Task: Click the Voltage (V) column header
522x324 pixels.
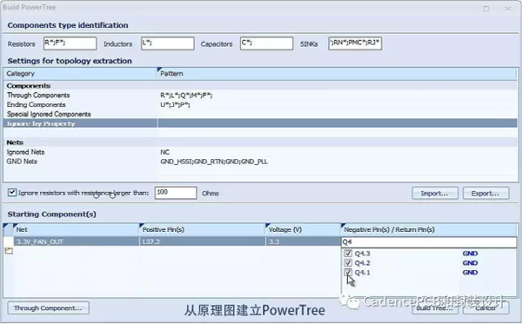Action: (303, 229)
